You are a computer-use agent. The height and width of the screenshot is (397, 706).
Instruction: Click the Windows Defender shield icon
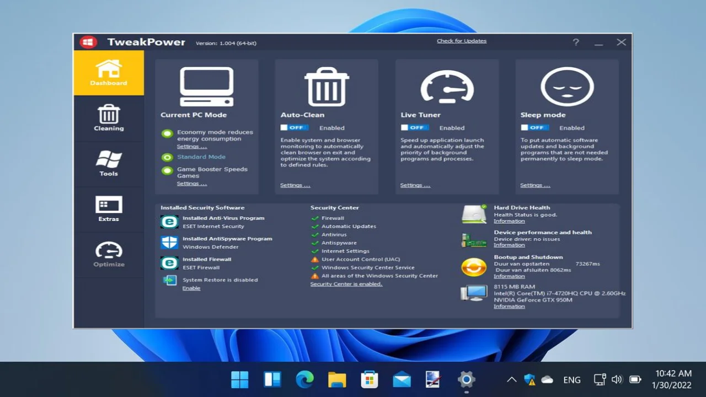pyautogui.click(x=169, y=243)
